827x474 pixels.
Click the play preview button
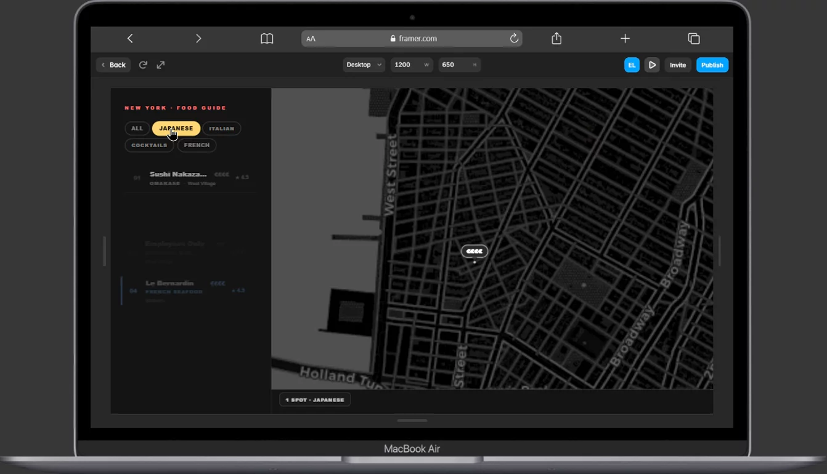click(x=652, y=65)
